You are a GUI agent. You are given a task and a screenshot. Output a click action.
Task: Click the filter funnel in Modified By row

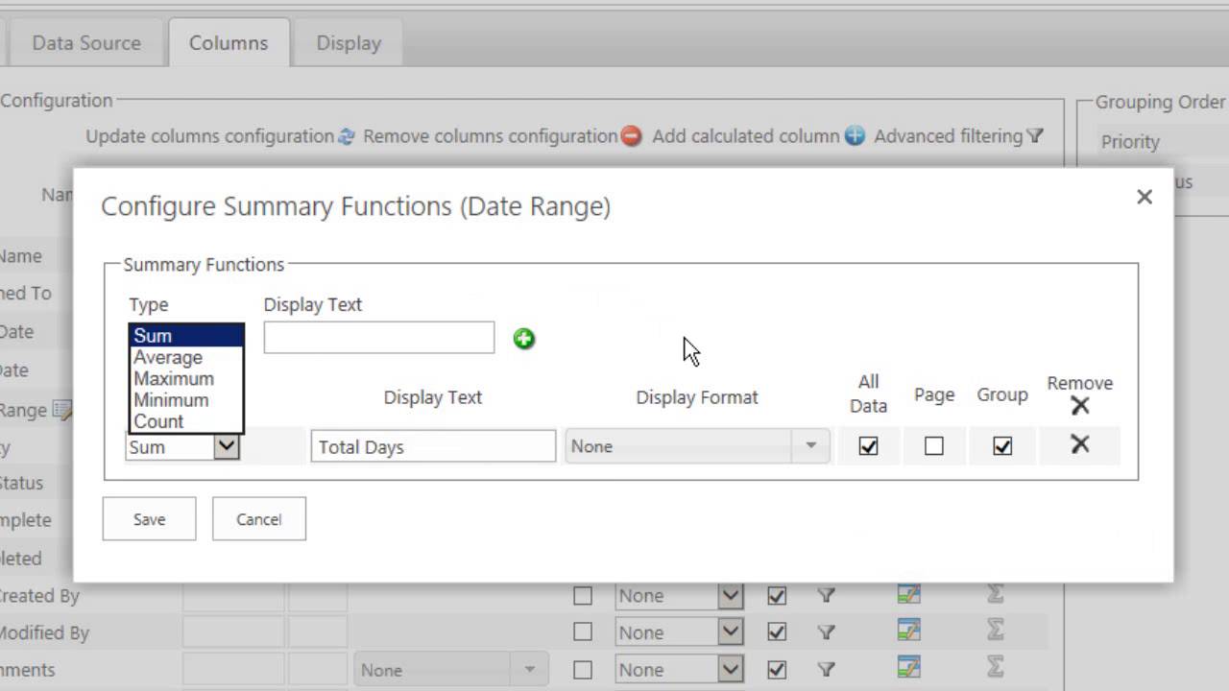pos(826,632)
